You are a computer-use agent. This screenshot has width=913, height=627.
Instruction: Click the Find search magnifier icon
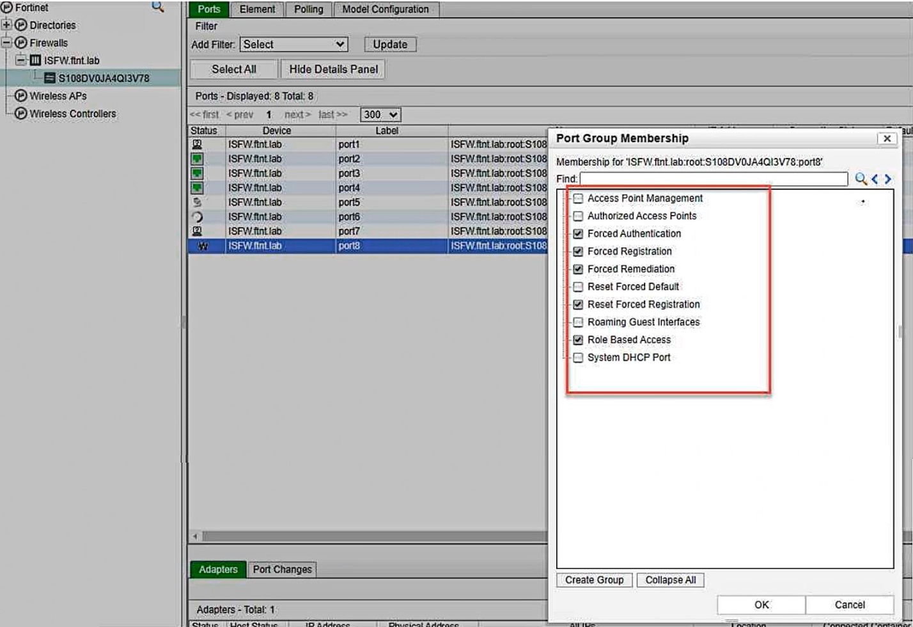tap(861, 179)
